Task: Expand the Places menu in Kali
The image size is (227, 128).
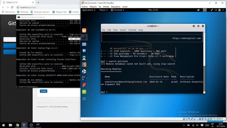Action: pos(103,10)
